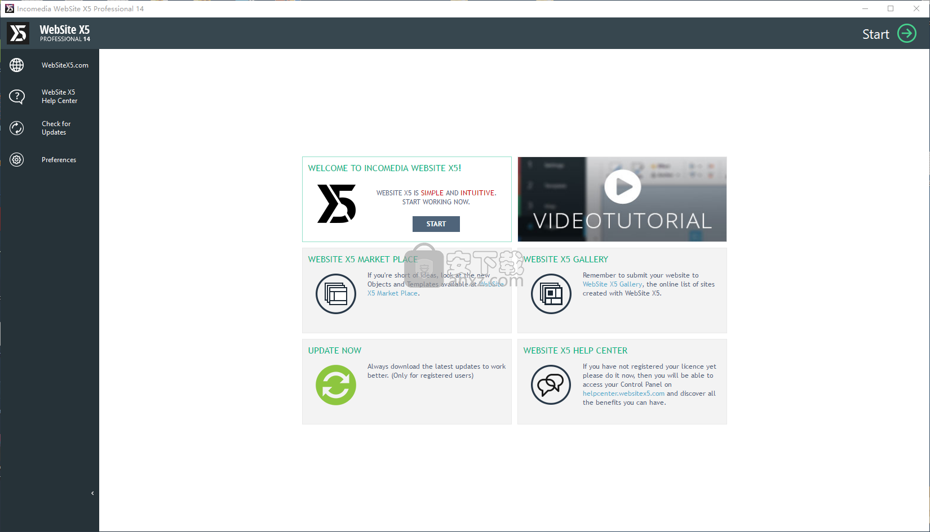Open WebSite X5 Help Center sidebar item

click(50, 97)
